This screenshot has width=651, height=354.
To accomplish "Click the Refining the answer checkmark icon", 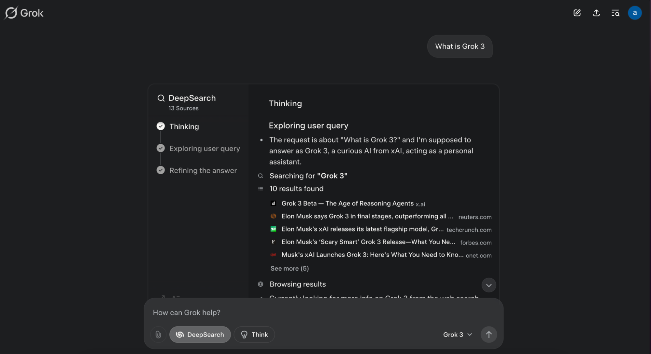I will coord(161,170).
